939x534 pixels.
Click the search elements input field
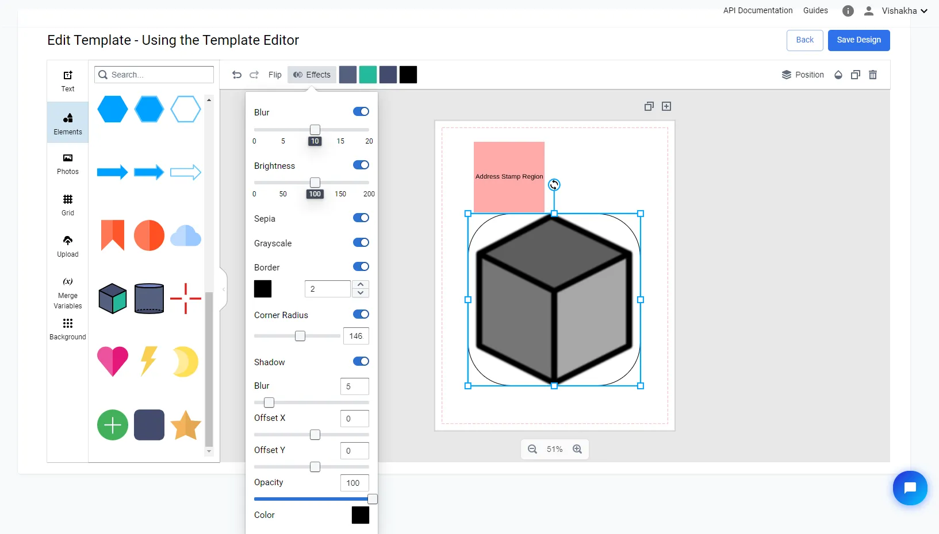tap(154, 75)
